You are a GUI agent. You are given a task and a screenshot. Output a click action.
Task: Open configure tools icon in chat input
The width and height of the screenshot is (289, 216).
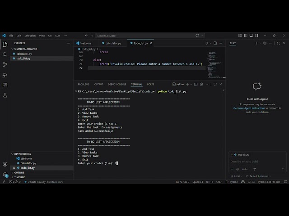click(255, 169)
